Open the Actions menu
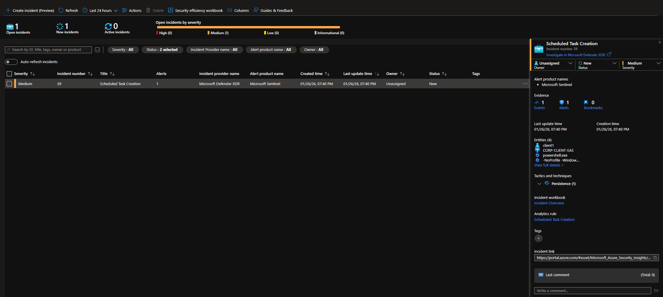This screenshot has width=663, height=297. point(132,10)
